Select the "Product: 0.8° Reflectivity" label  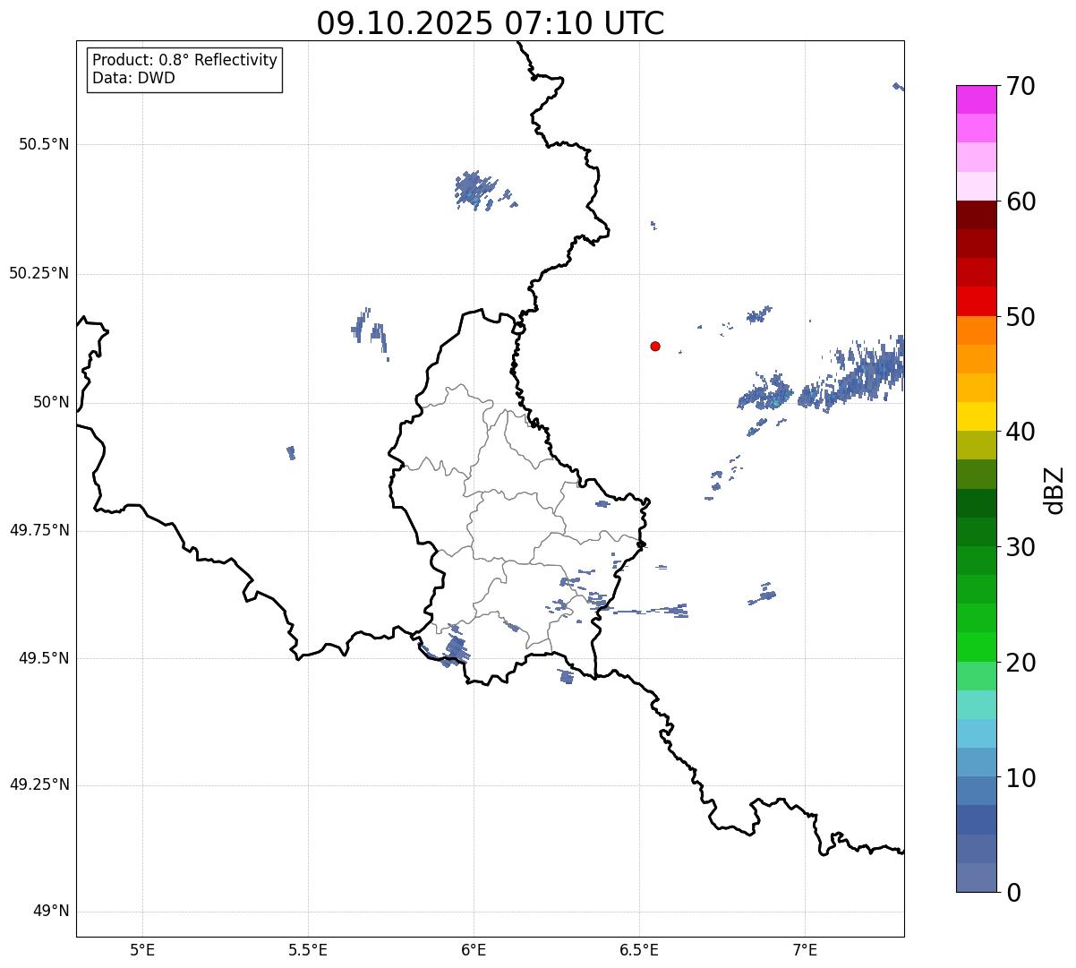[x=185, y=60]
